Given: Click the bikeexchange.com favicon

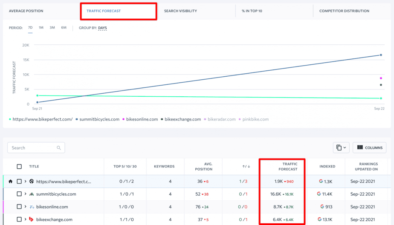Looking at the screenshot, I should click(31, 219).
